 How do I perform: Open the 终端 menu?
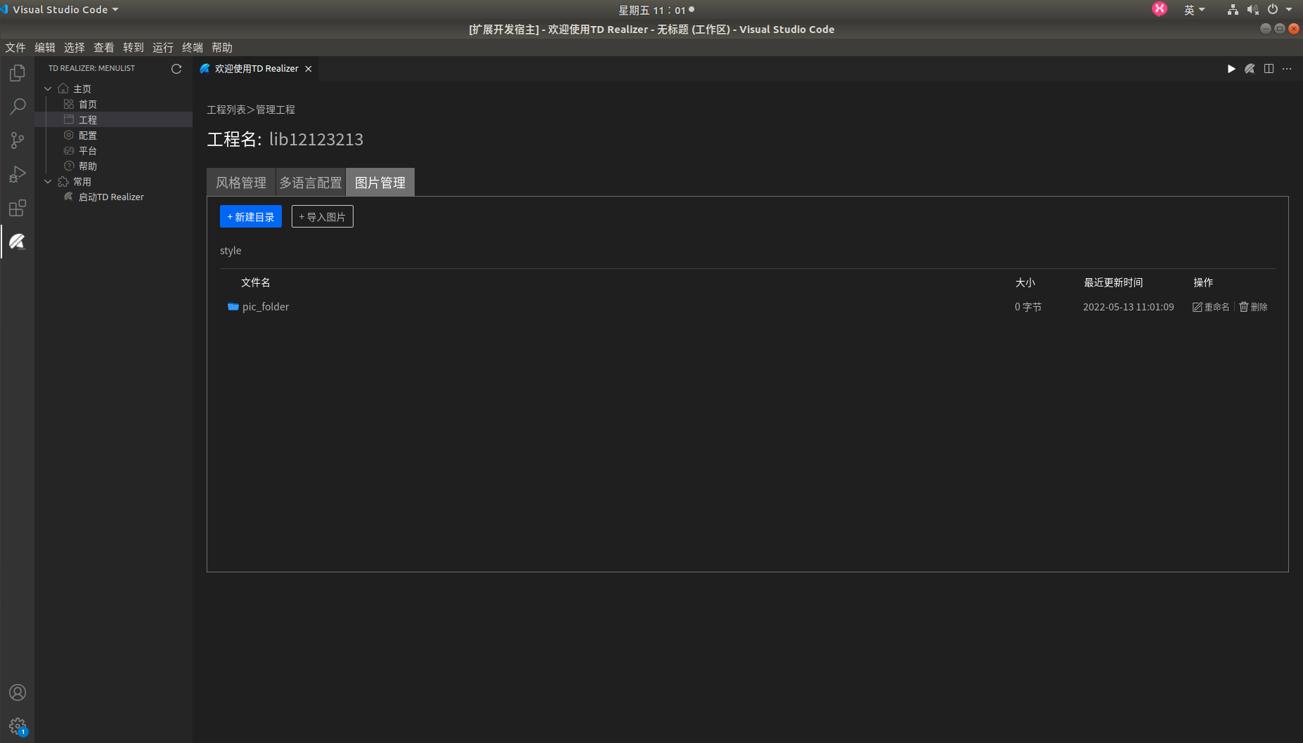pos(192,48)
